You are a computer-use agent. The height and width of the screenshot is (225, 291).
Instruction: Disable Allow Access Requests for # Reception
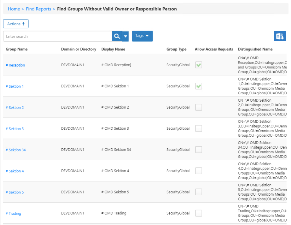[x=199, y=65]
